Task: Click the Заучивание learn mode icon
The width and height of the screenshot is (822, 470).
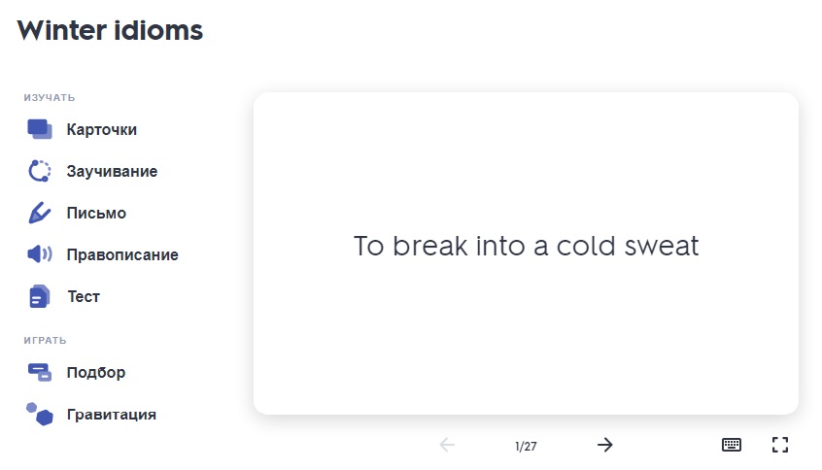Action: [39, 171]
